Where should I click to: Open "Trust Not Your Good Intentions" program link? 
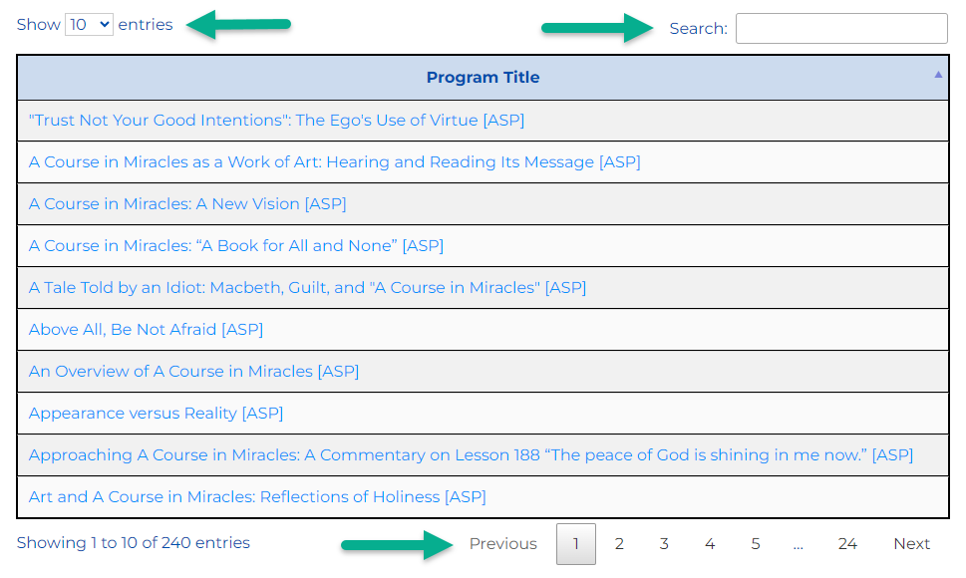276,121
